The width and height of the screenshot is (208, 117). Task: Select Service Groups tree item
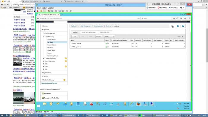tap(52, 45)
